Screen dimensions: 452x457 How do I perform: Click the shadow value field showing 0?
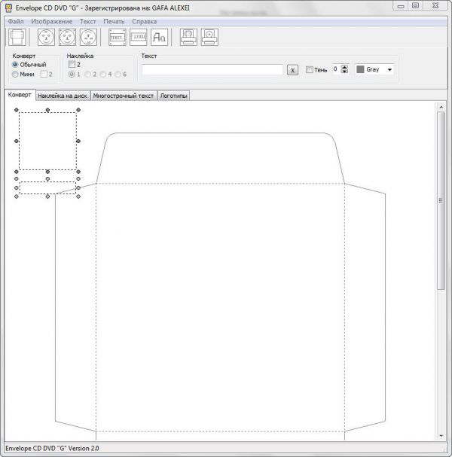[337, 69]
